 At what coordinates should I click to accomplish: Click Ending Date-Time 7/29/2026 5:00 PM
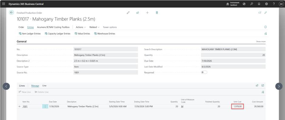point(143,106)
